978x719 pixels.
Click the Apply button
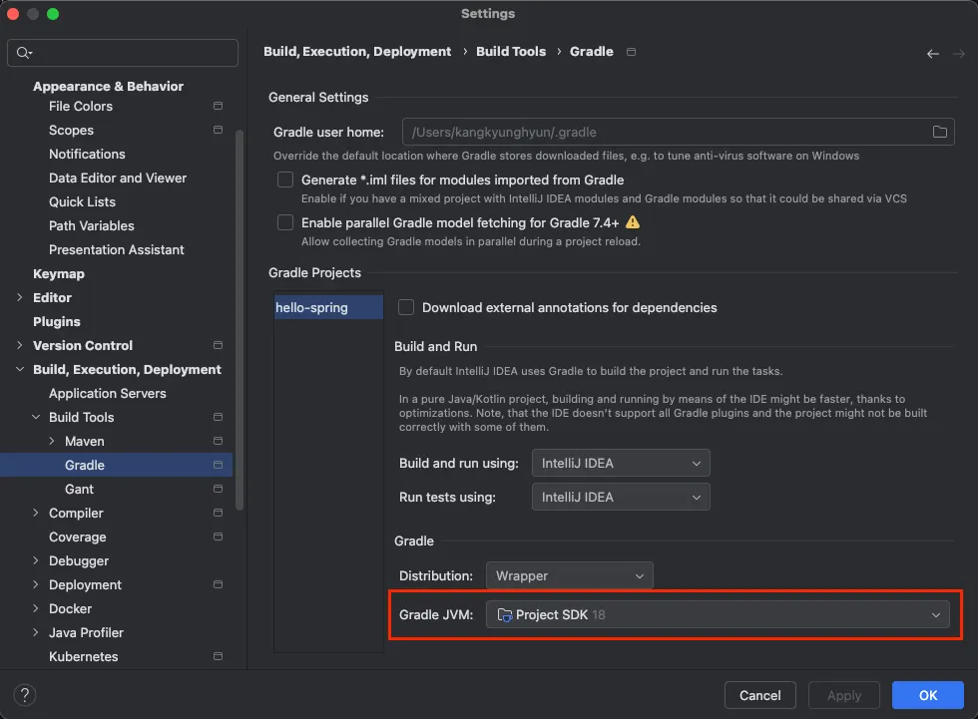(844, 695)
